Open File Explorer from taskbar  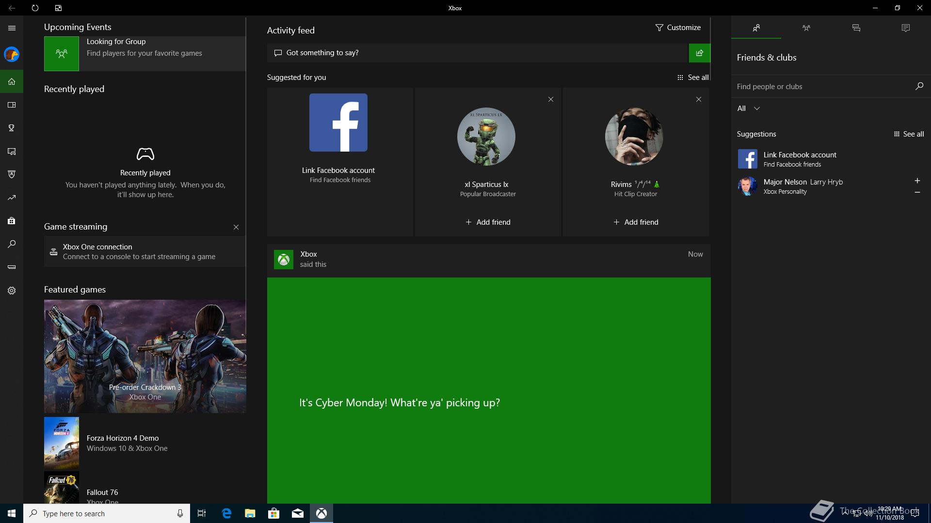(x=250, y=513)
